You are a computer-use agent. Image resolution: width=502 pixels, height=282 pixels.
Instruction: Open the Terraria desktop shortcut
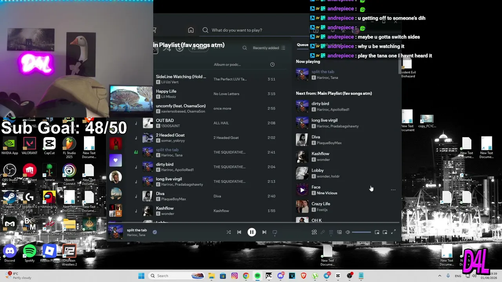[x=49, y=173]
